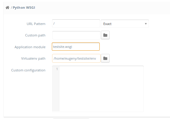Click the Virtualenv path field with /home/eugeny/testsite/env
Screen dimensions: 170x119
76,58
